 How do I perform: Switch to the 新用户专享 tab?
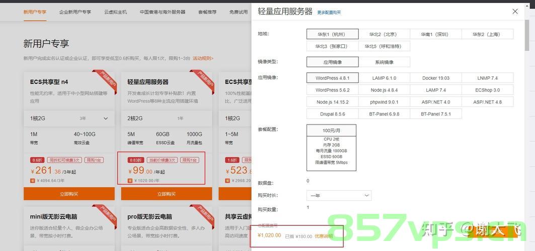(x=35, y=12)
